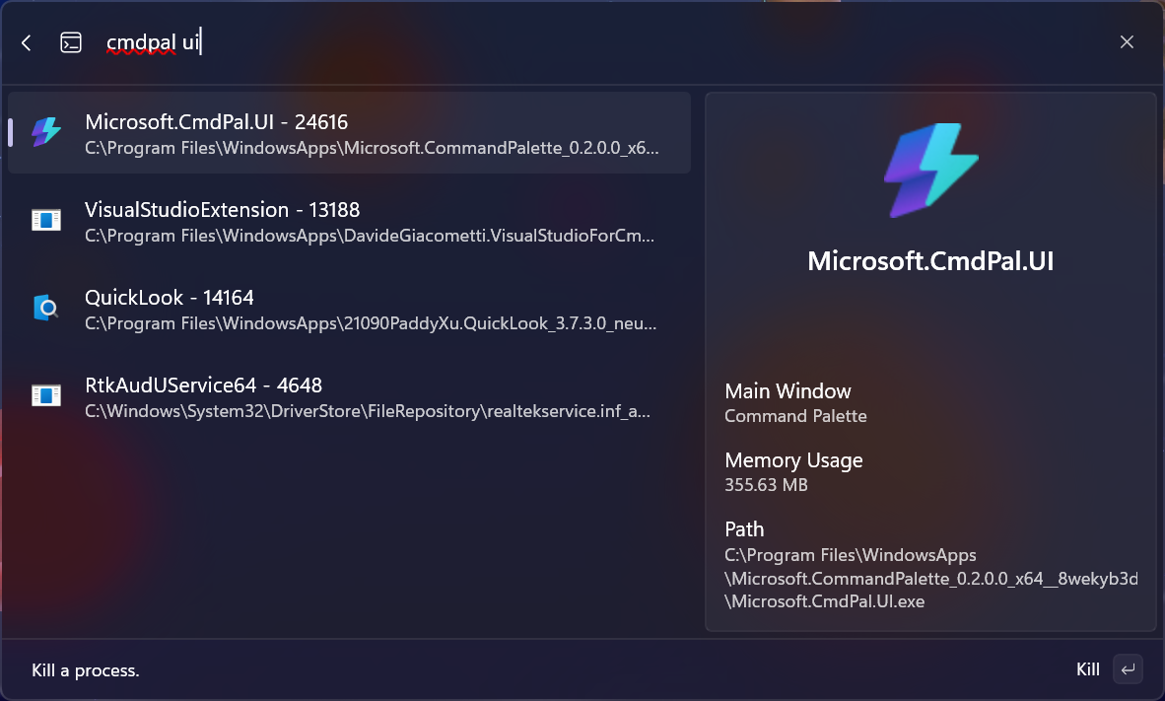Click the Path label in details
The height and width of the screenshot is (701, 1165).
point(744,529)
